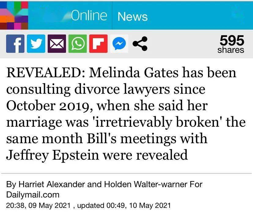The height and width of the screenshot is (214, 253).
Task: Share article by email envelope icon
Action: point(57,44)
